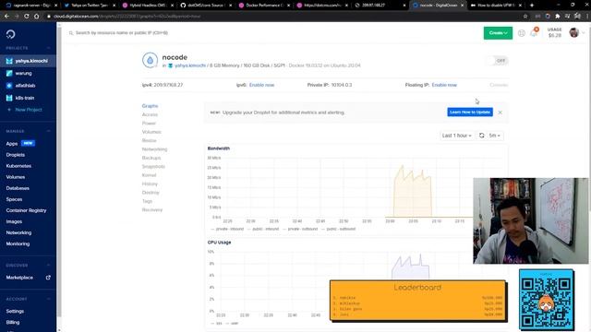This screenshot has width=591, height=332.
Task: Open the green Create dropdown
Action: coord(498,33)
